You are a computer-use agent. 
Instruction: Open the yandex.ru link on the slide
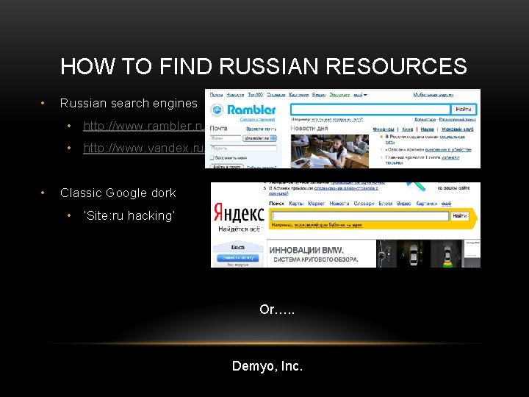144,148
